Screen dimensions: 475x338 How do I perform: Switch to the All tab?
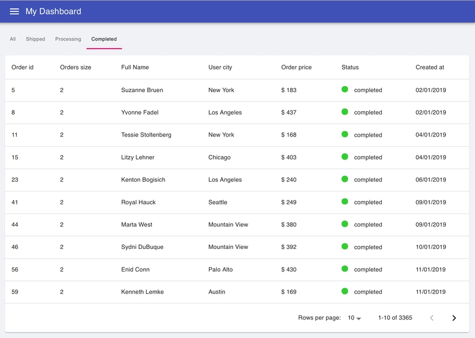pyautogui.click(x=12, y=39)
